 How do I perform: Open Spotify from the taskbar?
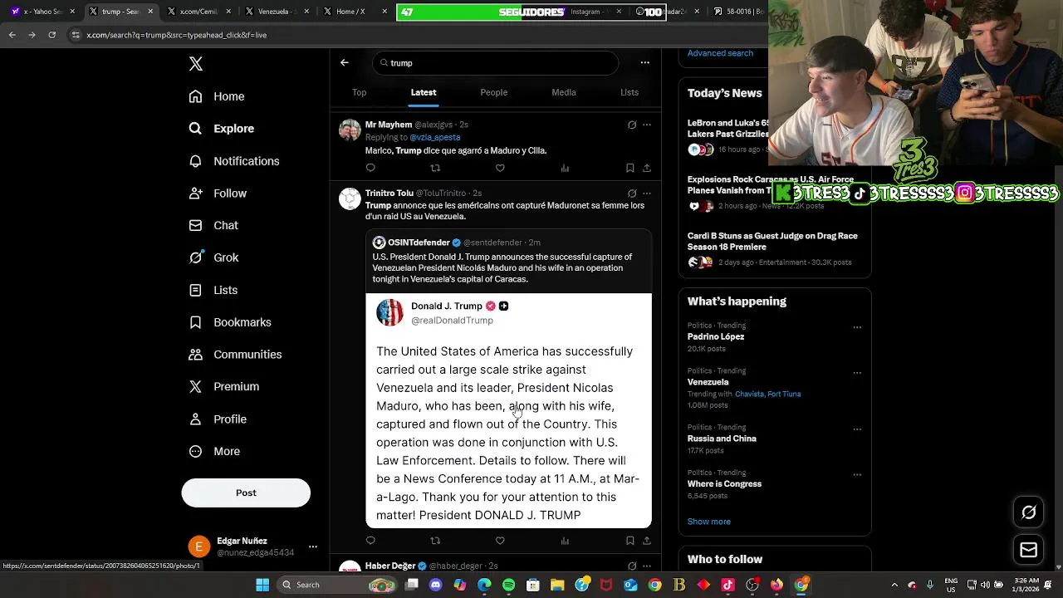point(508,585)
